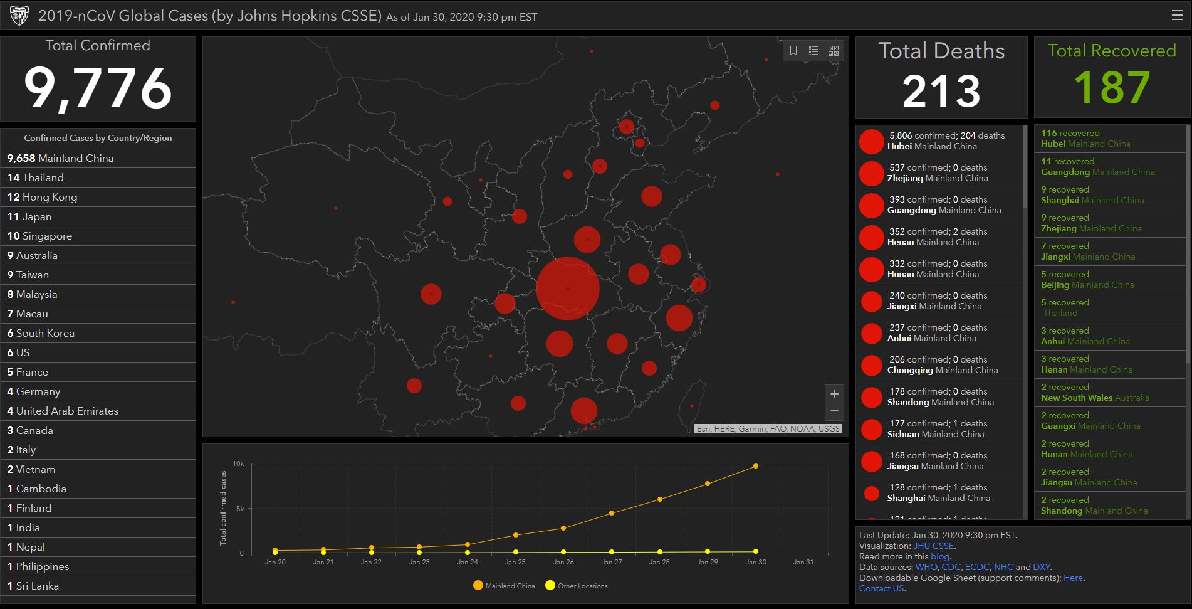Image resolution: width=1192 pixels, height=609 pixels.
Task: Click the large Hubei circle on map
Action: click(x=568, y=289)
